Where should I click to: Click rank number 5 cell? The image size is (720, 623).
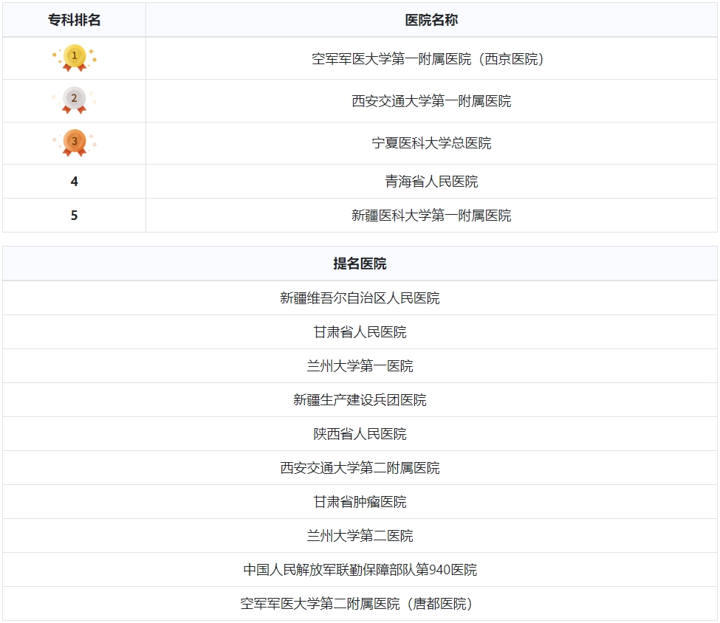pyautogui.click(x=75, y=216)
